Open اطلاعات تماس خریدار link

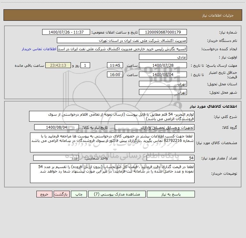[39, 49]
